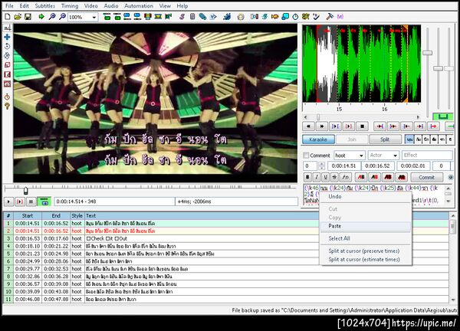Insert underline tag with U button

(x=325, y=177)
